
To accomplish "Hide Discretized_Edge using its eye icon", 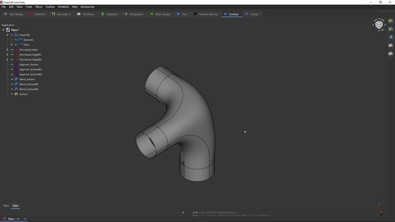I will (x=12, y=50).
